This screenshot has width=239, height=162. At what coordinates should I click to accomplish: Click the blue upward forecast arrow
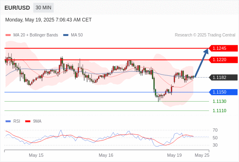(x=201, y=63)
